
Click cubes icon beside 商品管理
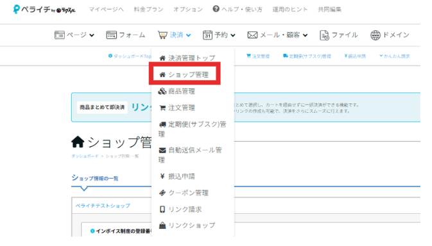[162, 91]
